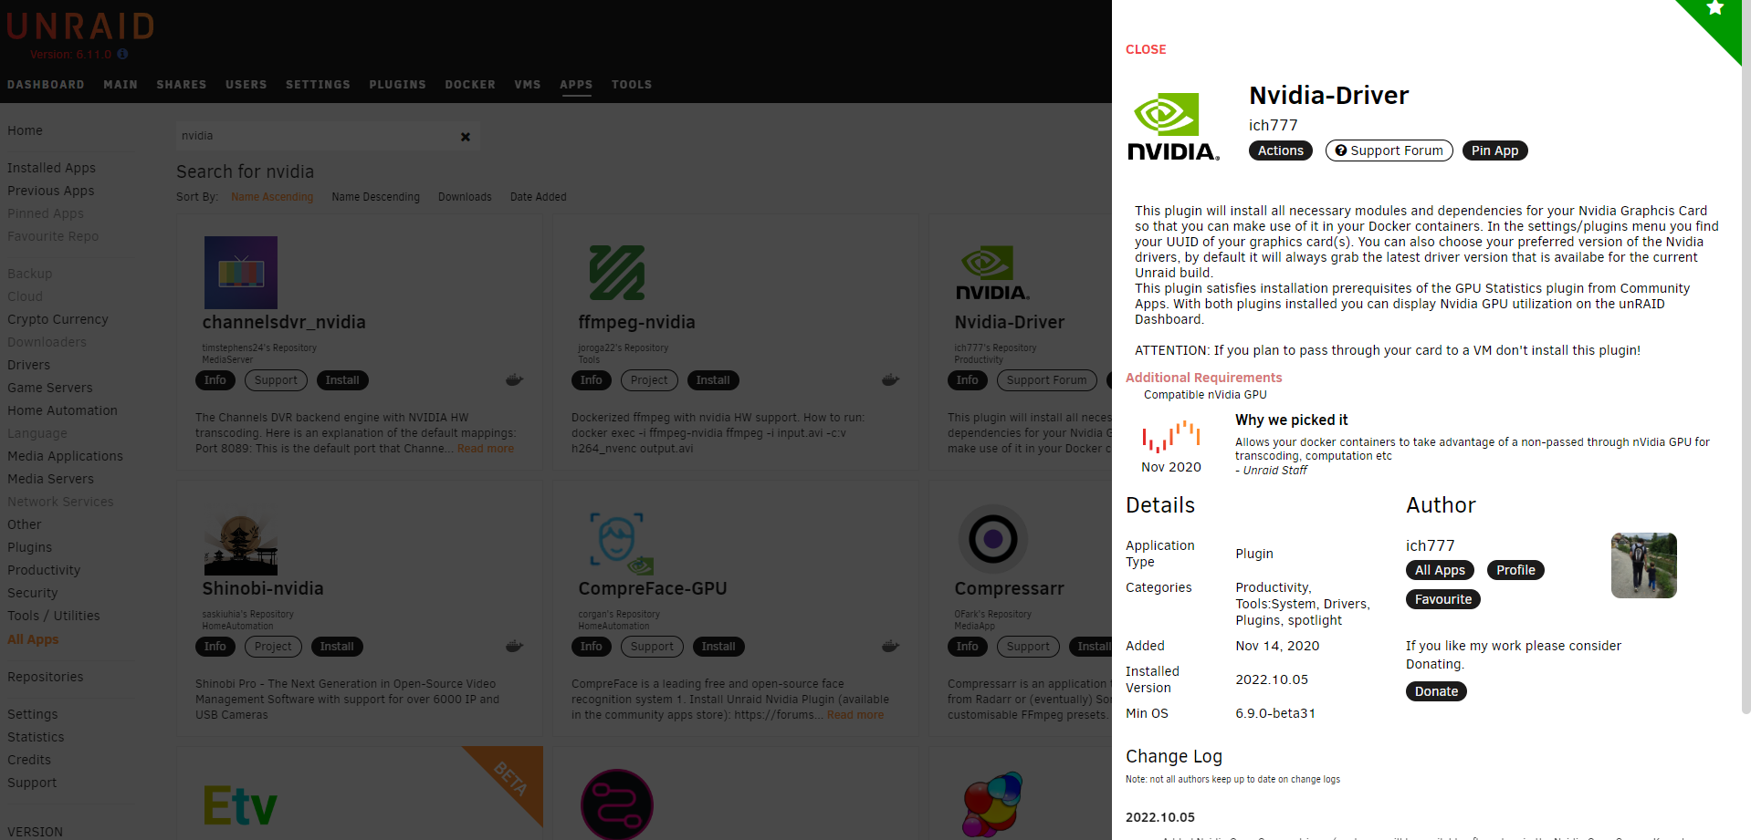
Task: Click the Compressarr app icon
Action: pos(993,539)
